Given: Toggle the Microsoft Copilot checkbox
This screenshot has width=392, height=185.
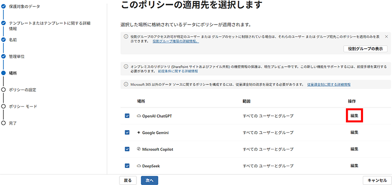Looking at the screenshot, I should point(127,149).
